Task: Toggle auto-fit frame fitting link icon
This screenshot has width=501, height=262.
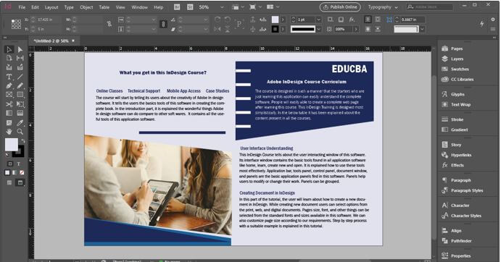Action: point(389,20)
